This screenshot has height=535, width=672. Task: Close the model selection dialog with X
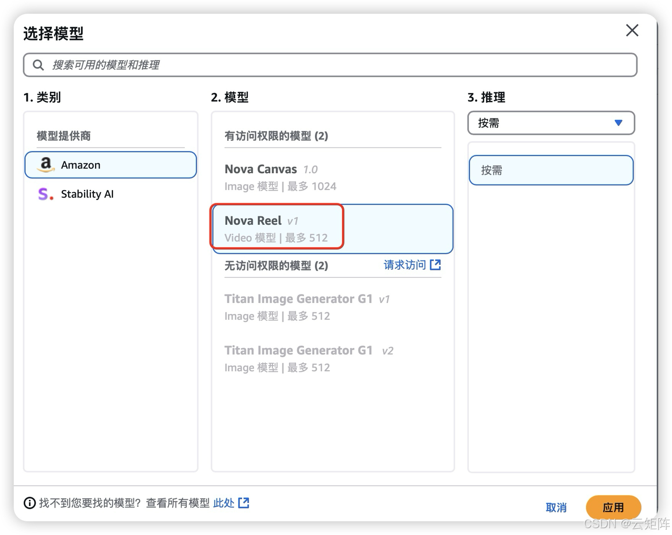coord(632,30)
